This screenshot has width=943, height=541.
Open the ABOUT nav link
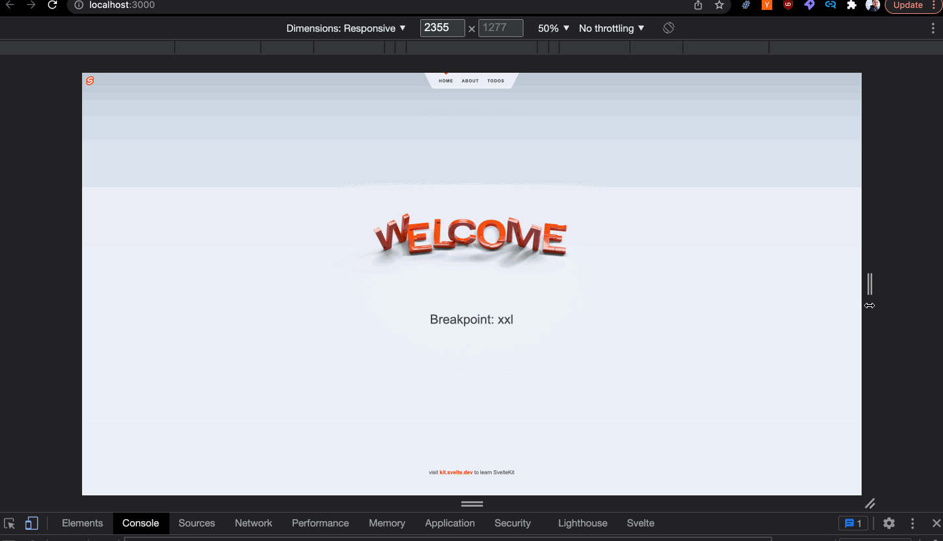point(470,81)
